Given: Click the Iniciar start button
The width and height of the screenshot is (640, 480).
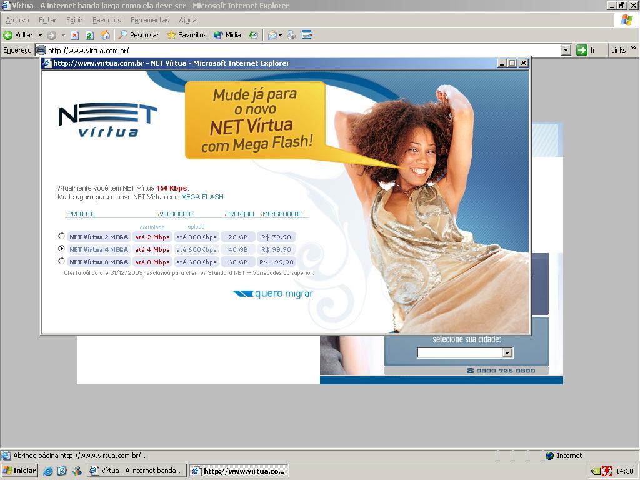Looking at the screenshot, I should coord(19,471).
